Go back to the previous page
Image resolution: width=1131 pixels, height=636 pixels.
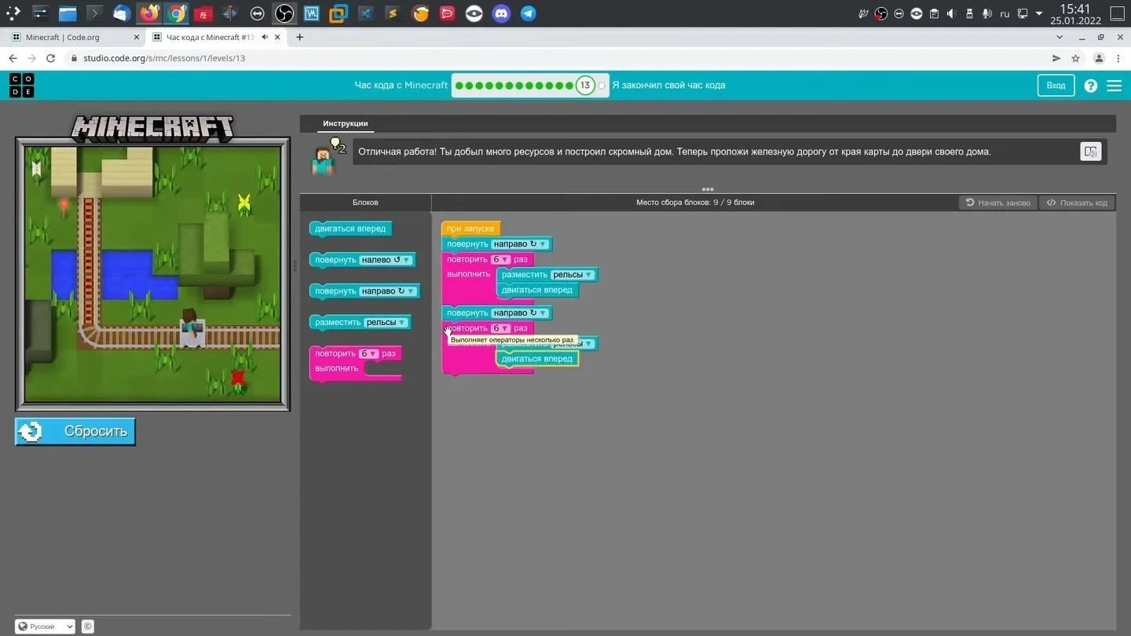(13, 58)
